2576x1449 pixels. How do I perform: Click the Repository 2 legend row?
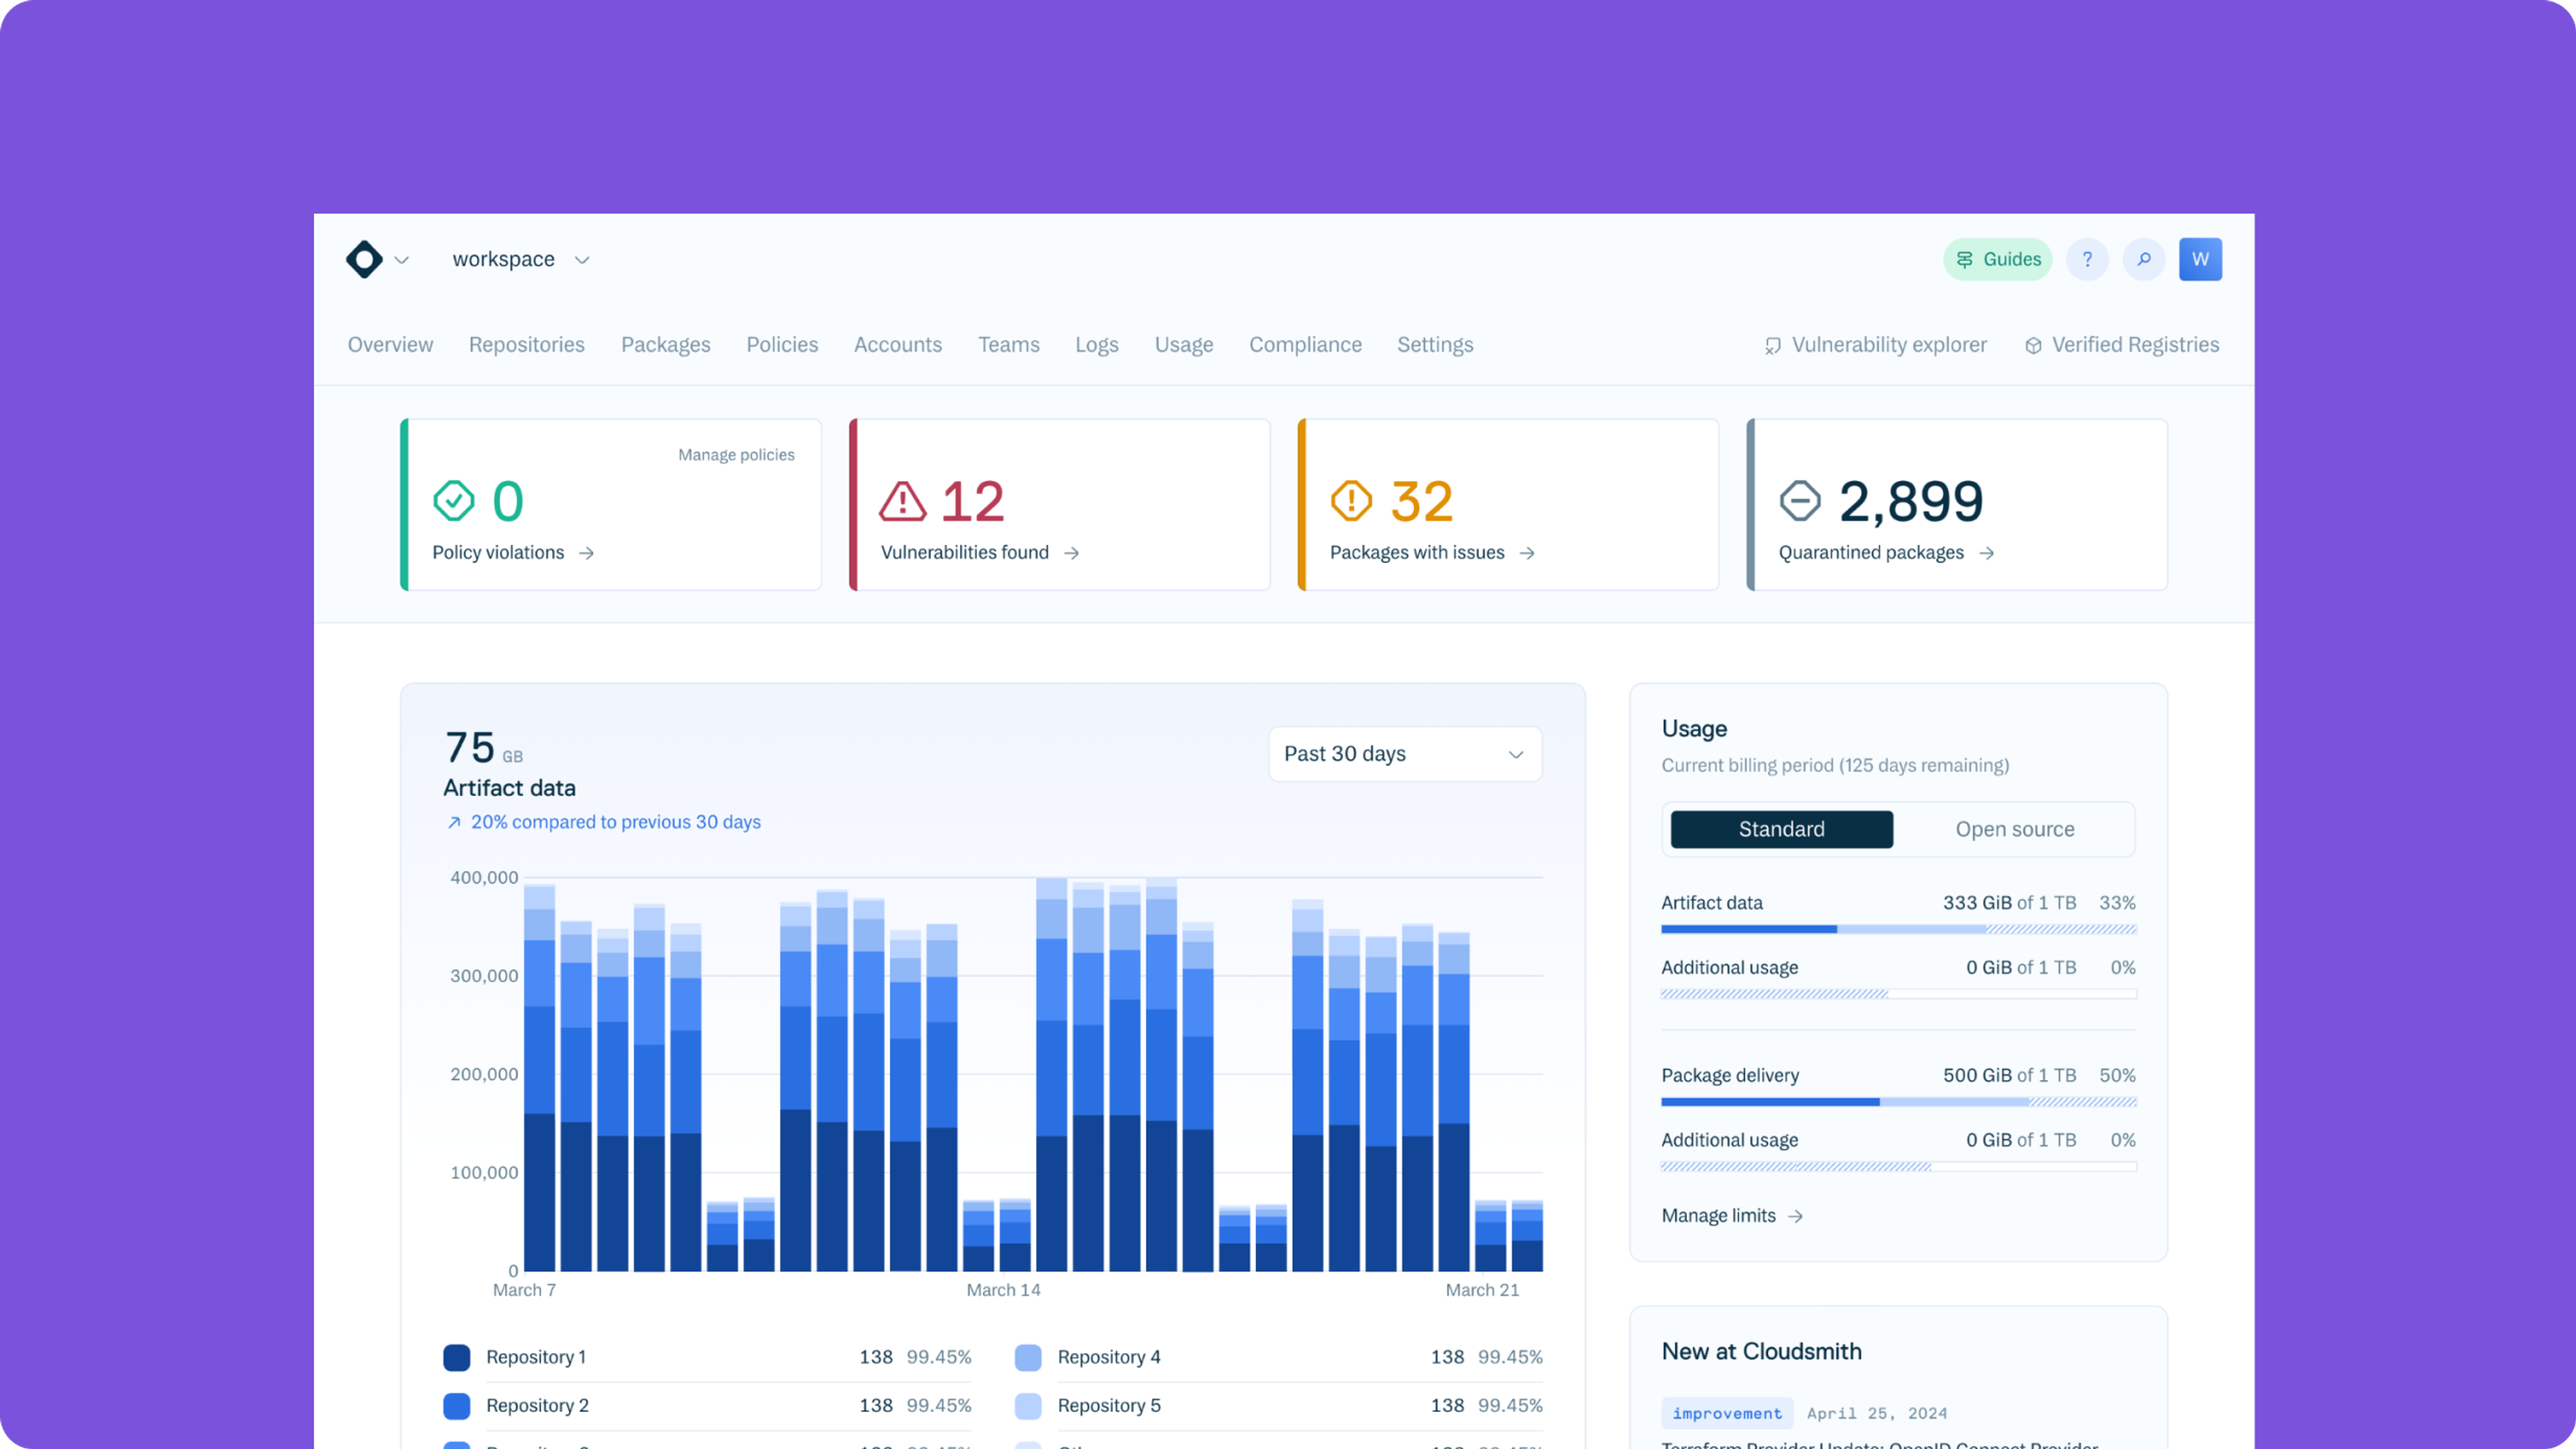click(707, 1406)
